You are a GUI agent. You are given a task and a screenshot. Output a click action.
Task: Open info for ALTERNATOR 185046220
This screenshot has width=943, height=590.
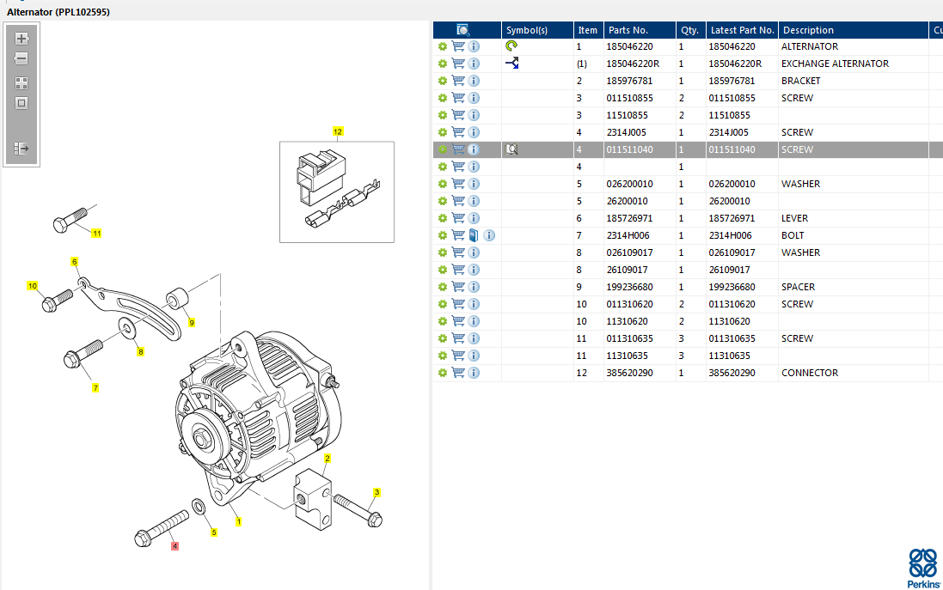point(474,46)
